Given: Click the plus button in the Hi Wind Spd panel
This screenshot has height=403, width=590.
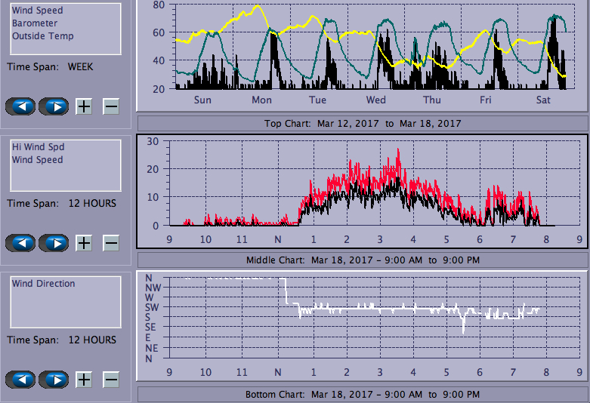Looking at the screenshot, I should [x=84, y=243].
